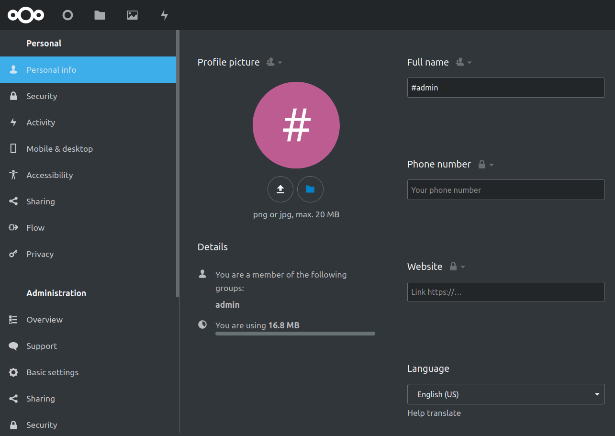Open the Files app folder icon
The height and width of the screenshot is (436, 615).
[100, 15]
